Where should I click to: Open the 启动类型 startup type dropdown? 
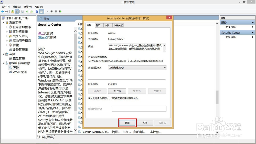click(x=137, y=67)
